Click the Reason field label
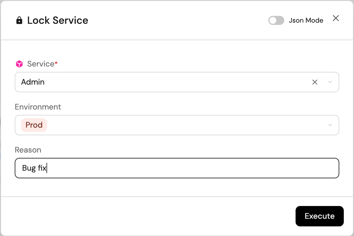The width and height of the screenshot is (354, 236). coord(28,150)
